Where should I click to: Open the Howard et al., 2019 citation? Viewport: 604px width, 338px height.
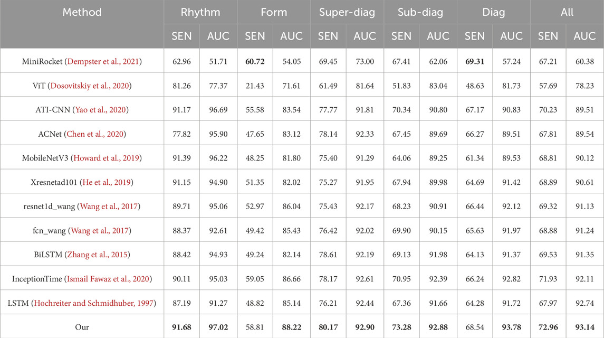[x=107, y=158]
